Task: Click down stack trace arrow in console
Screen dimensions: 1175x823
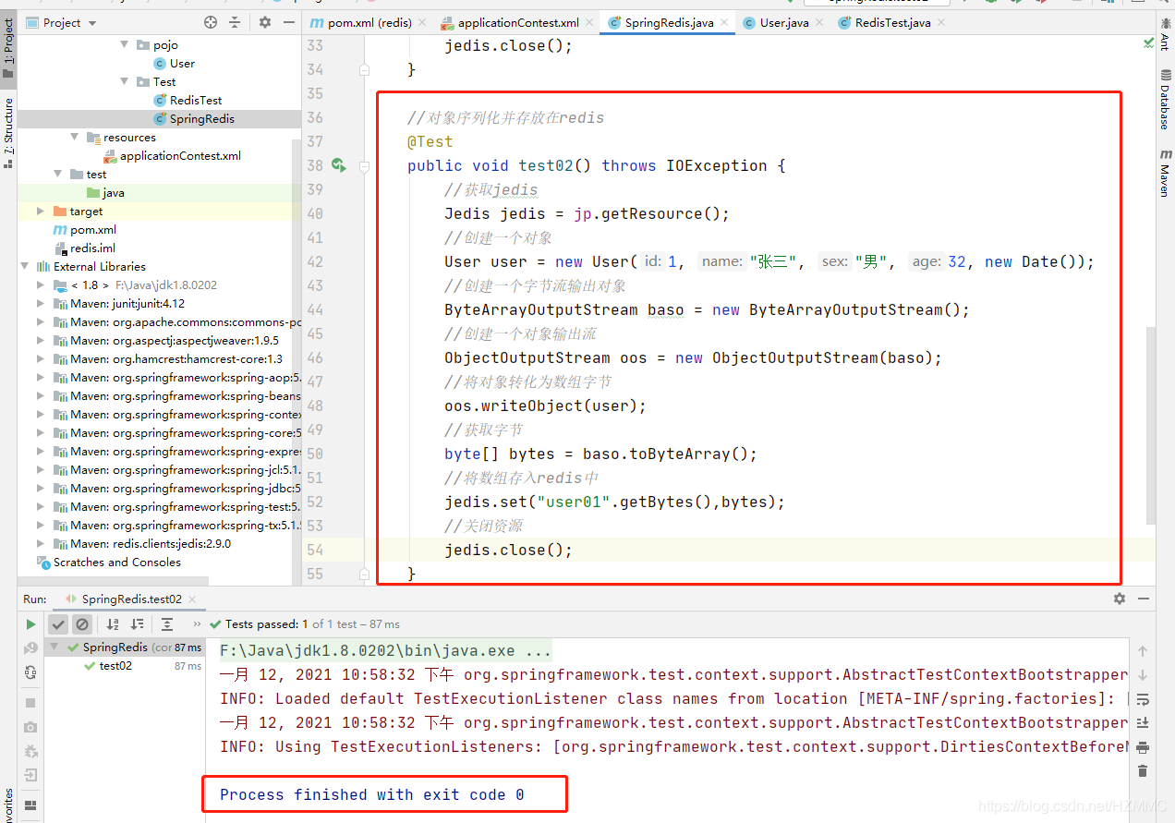Action: click(x=1143, y=675)
